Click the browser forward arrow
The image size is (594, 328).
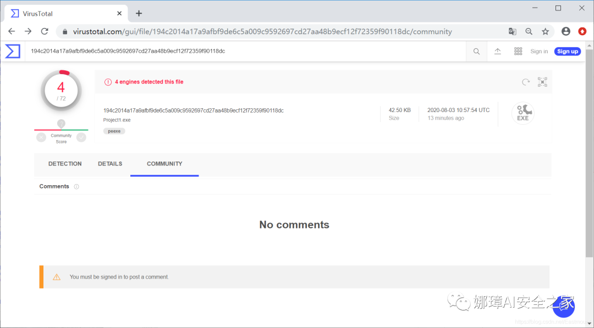[x=28, y=31]
